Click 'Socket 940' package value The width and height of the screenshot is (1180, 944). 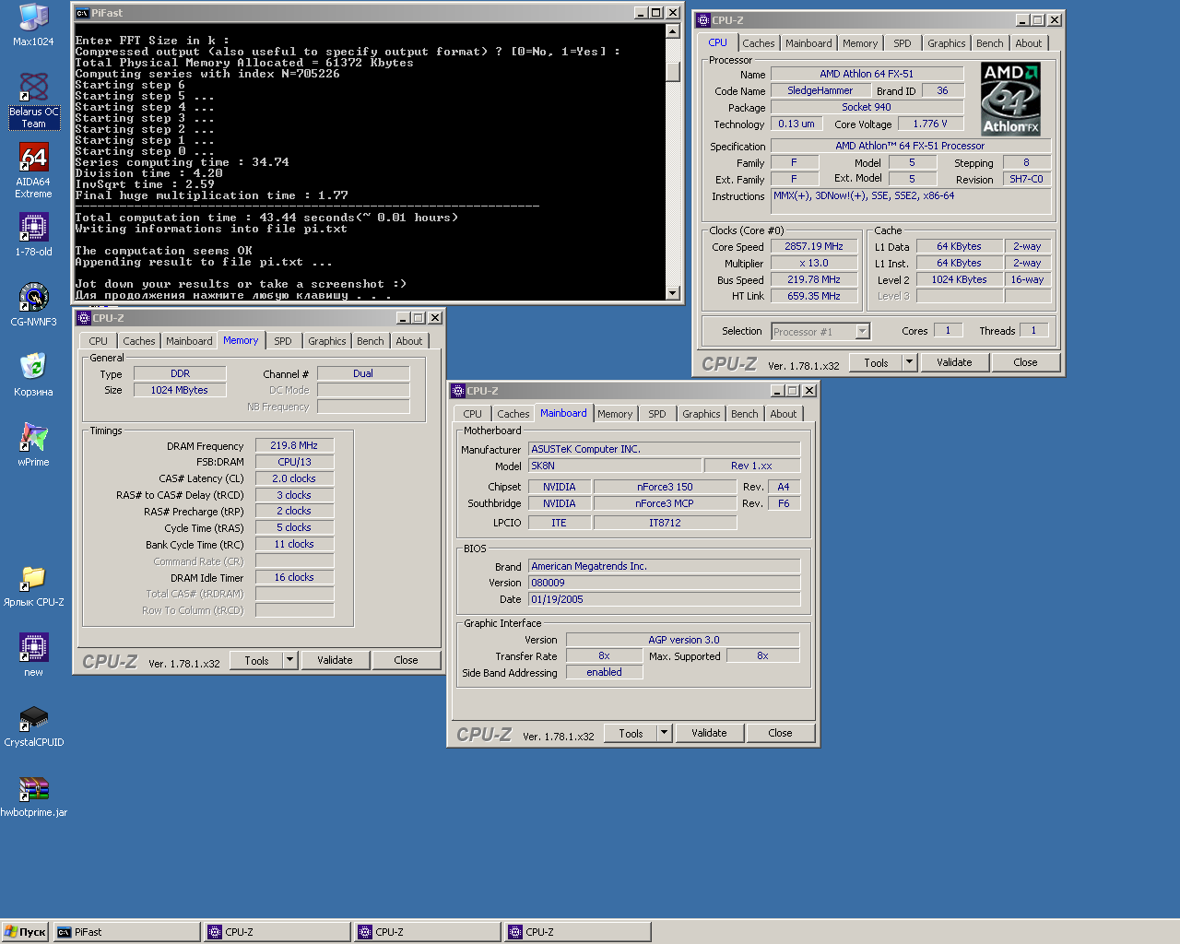pyautogui.click(x=867, y=107)
